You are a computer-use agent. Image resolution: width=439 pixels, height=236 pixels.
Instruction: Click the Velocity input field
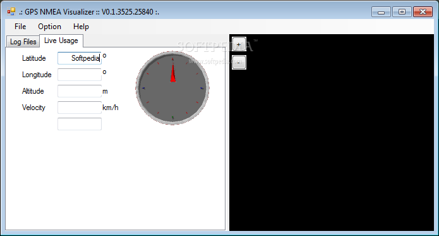point(80,108)
